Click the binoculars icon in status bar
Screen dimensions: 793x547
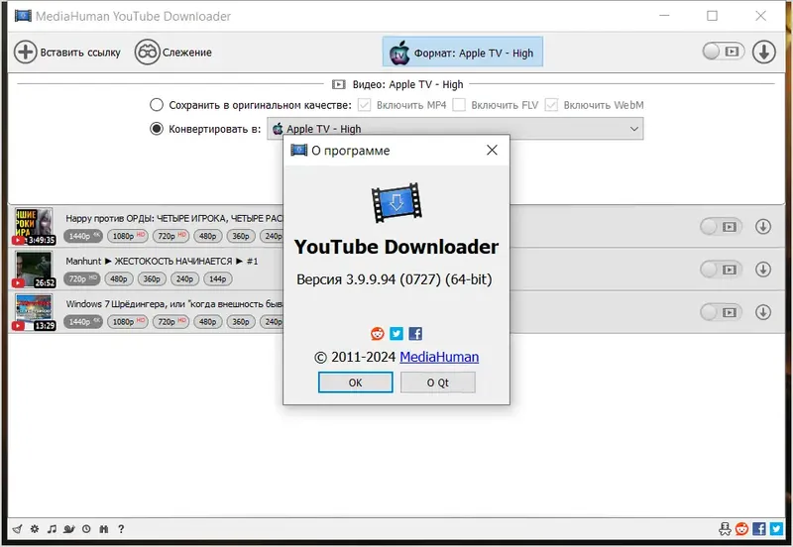coord(104,529)
